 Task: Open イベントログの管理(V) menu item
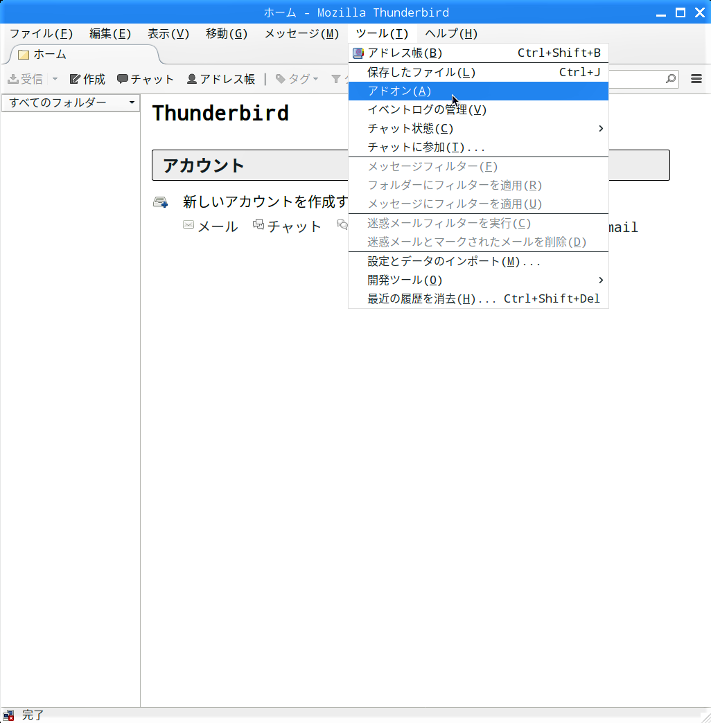coord(478,109)
